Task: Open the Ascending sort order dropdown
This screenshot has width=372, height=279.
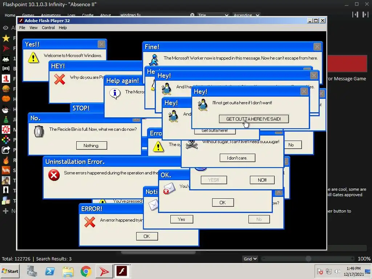Action: [246, 15]
